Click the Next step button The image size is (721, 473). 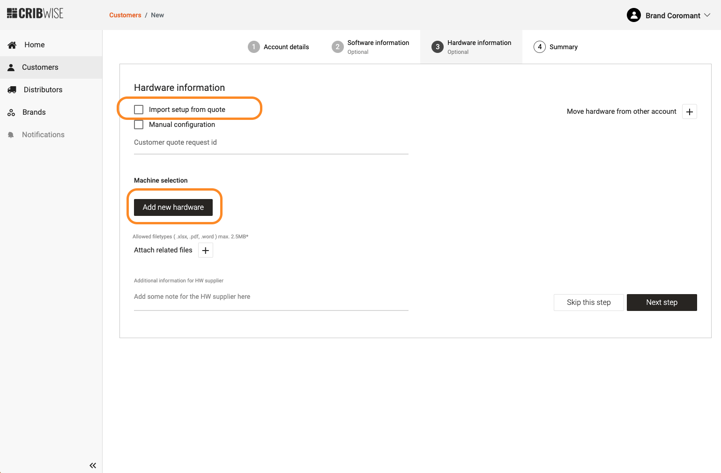pyautogui.click(x=662, y=303)
